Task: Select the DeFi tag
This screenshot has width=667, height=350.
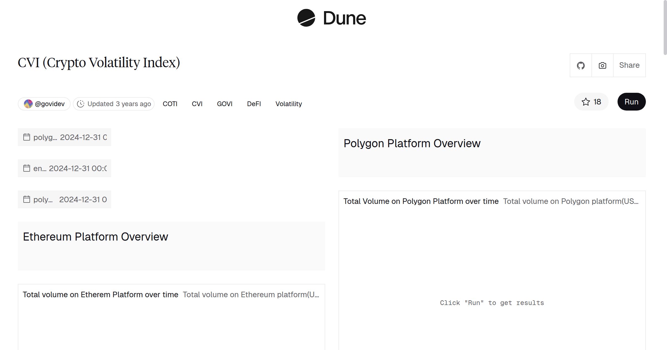Action: pyautogui.click(x=254, y=104)
